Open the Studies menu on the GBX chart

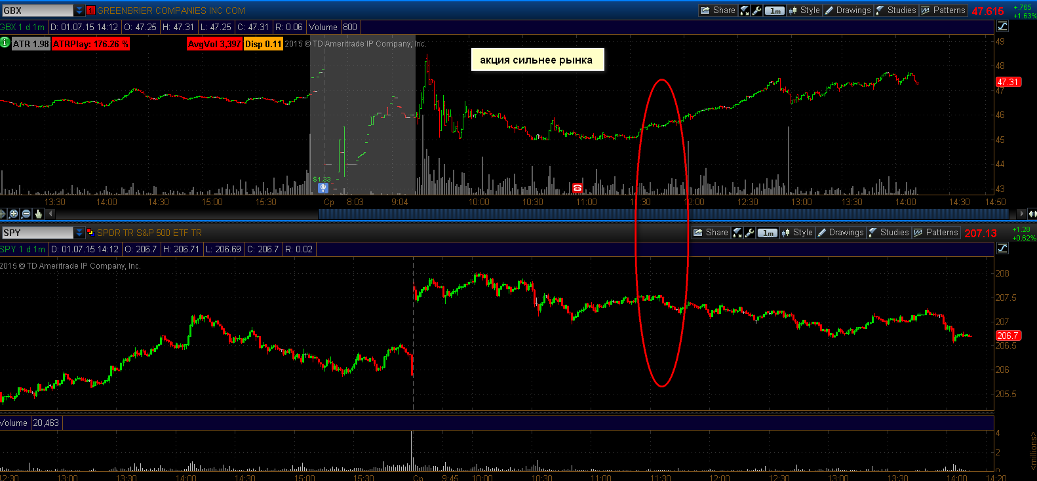tap(896, 10)
